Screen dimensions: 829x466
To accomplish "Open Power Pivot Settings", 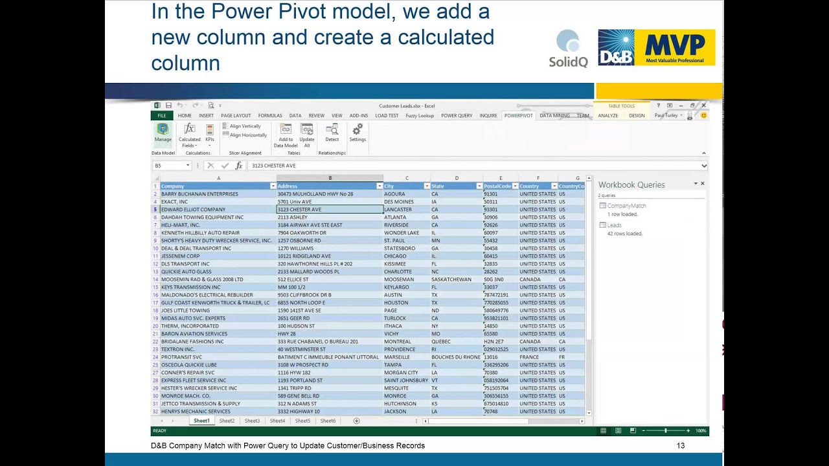I will click(x=358, y=133).
